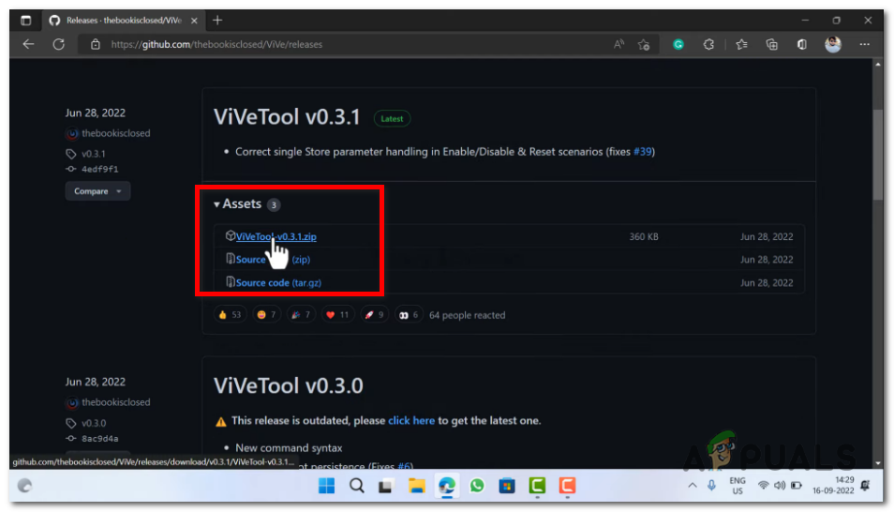Show hidden system tray icons
Image resolution: width=894 pixels, height=512 pixels.
693,486
